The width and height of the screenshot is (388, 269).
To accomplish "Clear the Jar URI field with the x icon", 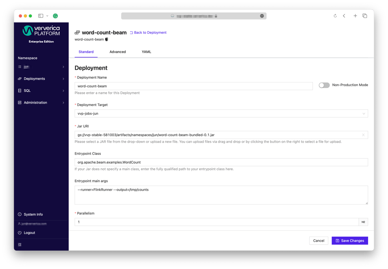I will click(x=363, y=135).
